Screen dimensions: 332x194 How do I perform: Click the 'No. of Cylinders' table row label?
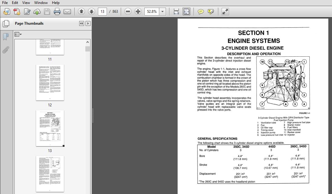[209, 150]
